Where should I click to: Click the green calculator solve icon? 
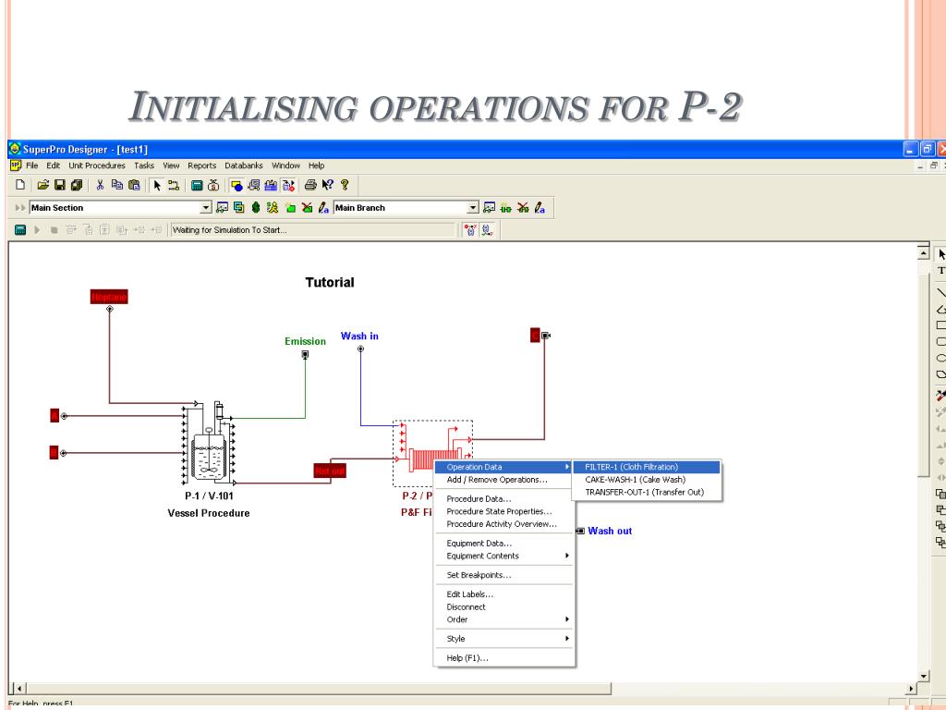pyautogui.click(x=197, y=185)
